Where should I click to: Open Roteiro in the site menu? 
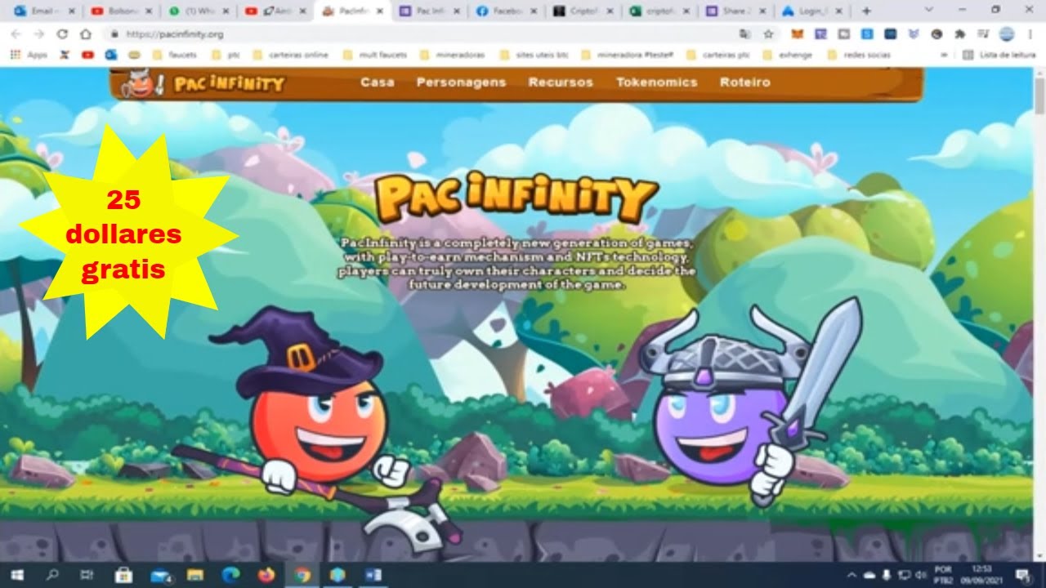click(744, 82)
